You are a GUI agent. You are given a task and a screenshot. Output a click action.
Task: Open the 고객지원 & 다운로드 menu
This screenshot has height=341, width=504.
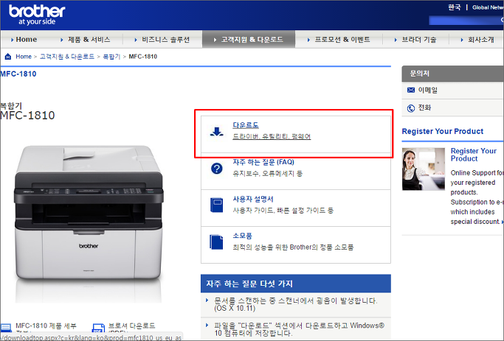tap(249, 40)
